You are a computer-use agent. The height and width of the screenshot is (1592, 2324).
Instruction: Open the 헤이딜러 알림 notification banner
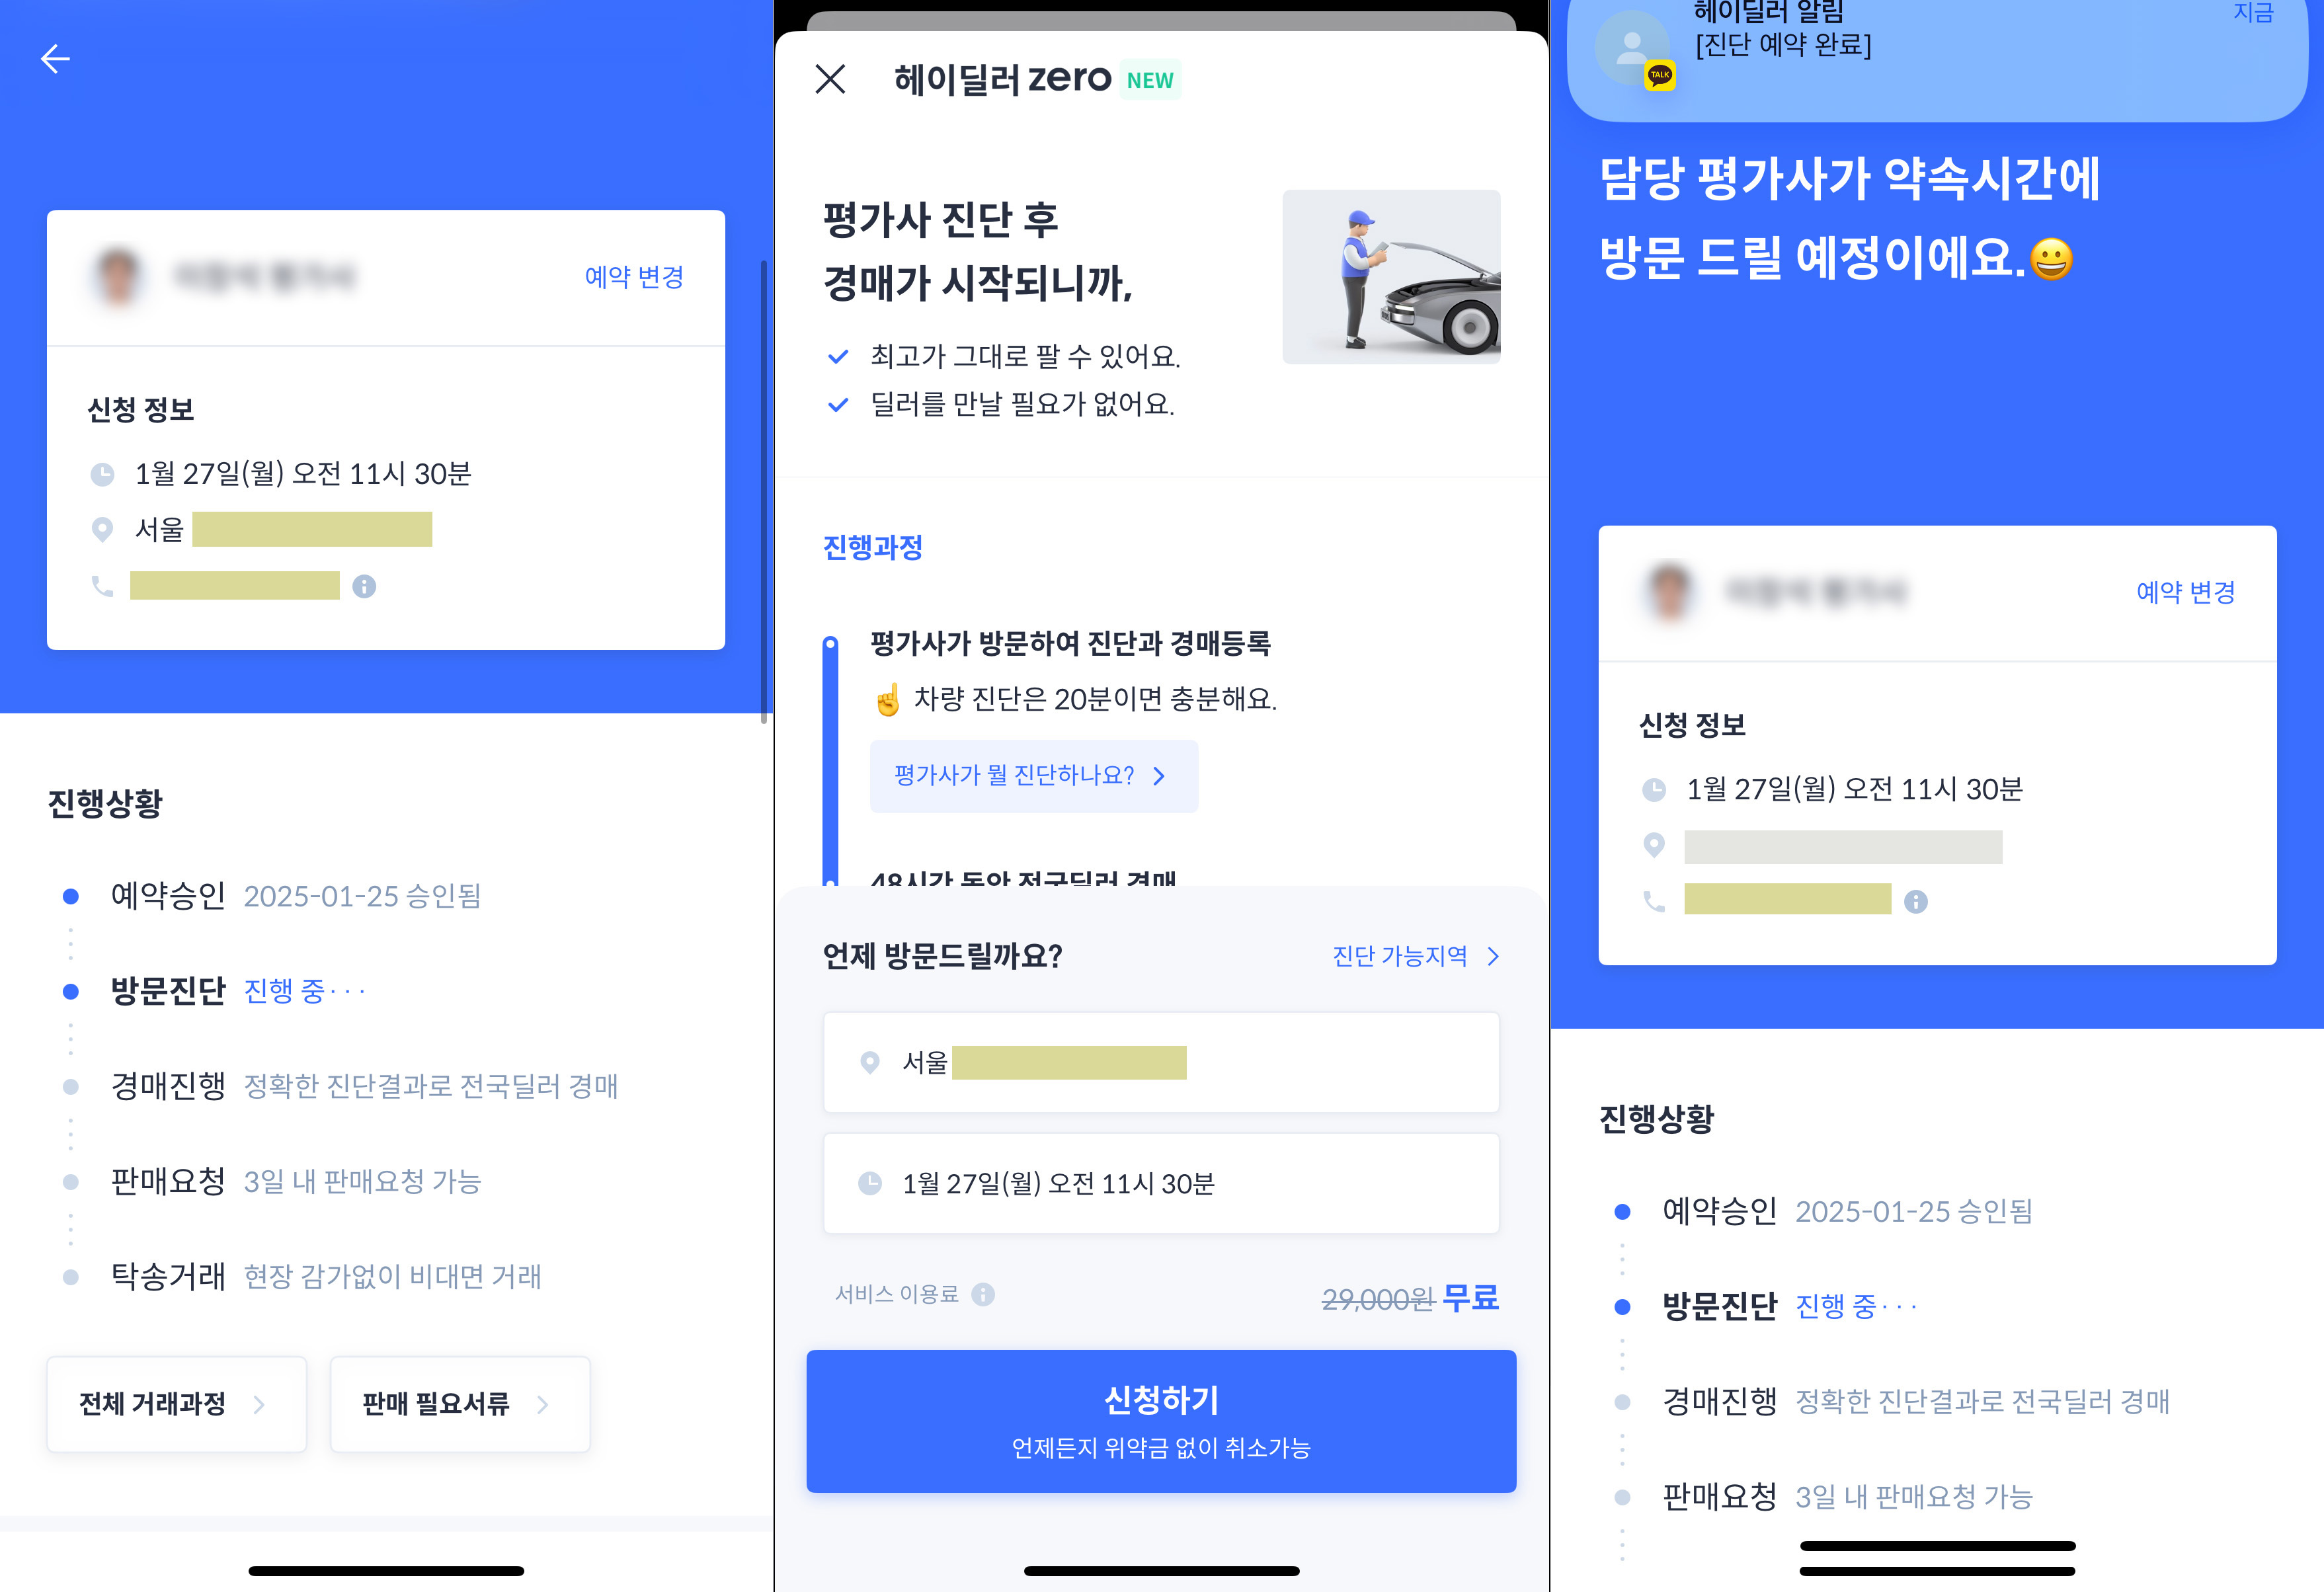click(1937, 55)
